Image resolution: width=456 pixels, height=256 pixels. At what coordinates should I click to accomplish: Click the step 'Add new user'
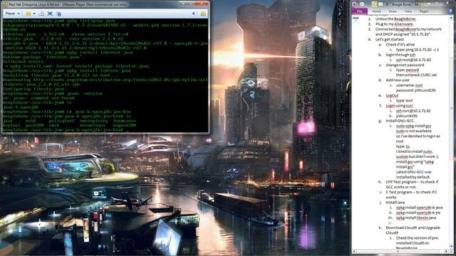click(x=398, y=80)
